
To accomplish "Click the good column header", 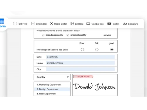I will point(111,43).
